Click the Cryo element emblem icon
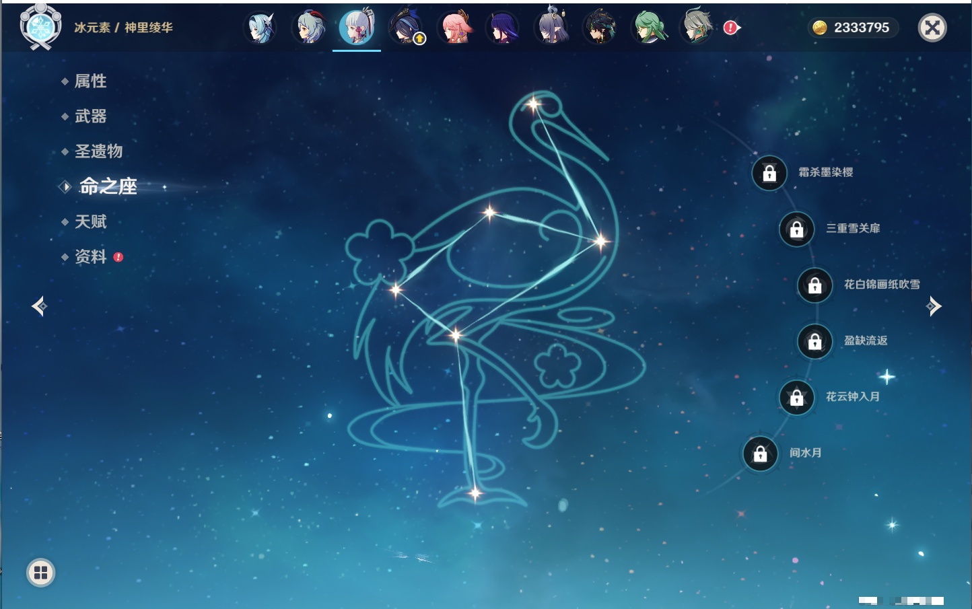The image size is (972, 609). coord(40,28)
